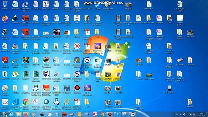Open the IMG_0702 photo thumbnail
Image resolution: width=208 pixels, height=117 pixels.
tap(128, 5)
